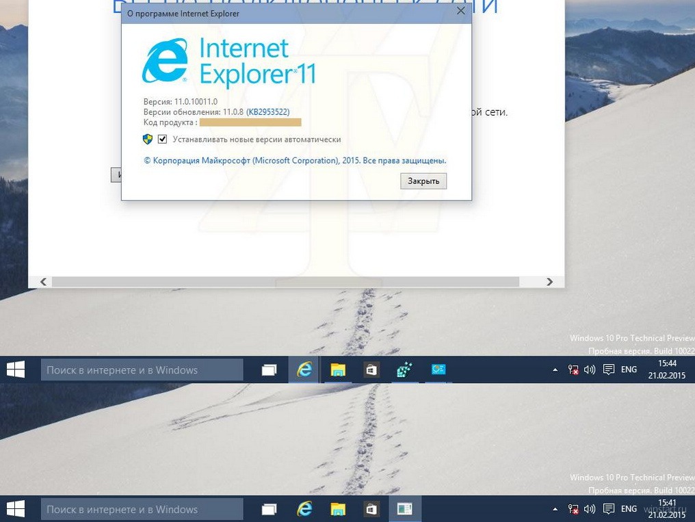Image resolution: width=695 pixels, height=522 pixels.
Task: Click the network icon on the 15:41 taskbar
Action: pos(573,509)
